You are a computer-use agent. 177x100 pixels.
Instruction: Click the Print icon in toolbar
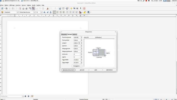coord(23,9)
